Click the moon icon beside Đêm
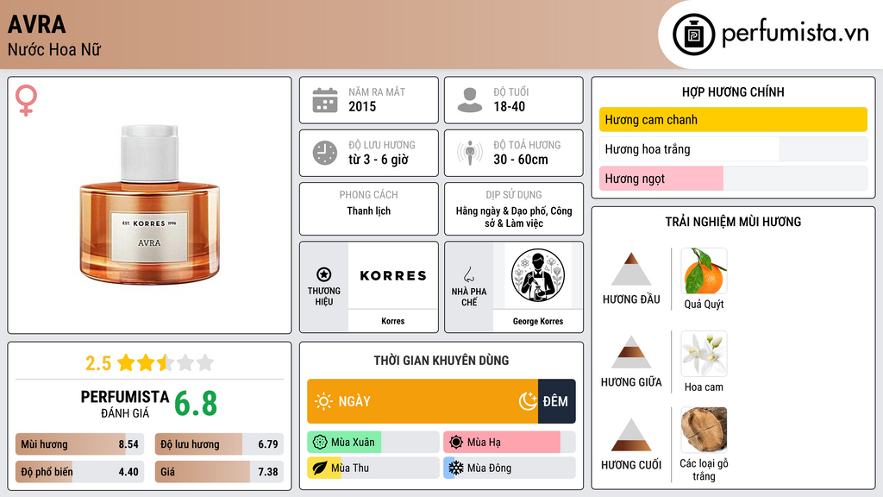This screenshot has height=497, width=883. click(x=528, y=401)
